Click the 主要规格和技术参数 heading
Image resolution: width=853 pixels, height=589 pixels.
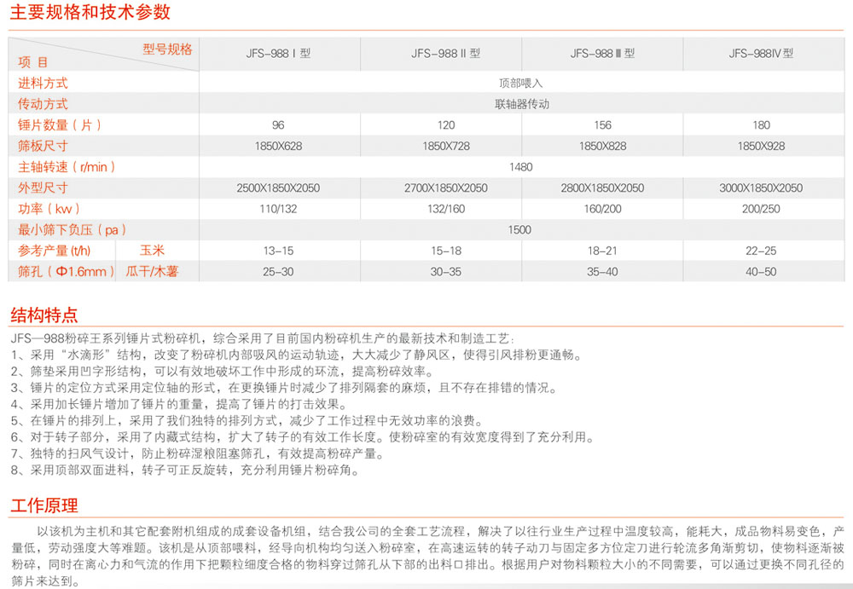90,12
